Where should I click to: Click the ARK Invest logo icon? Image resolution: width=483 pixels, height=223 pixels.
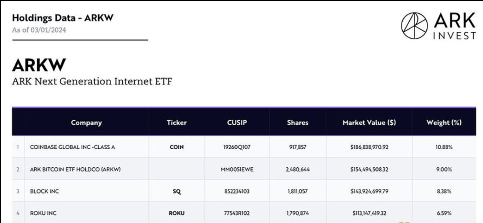(414, 25)
